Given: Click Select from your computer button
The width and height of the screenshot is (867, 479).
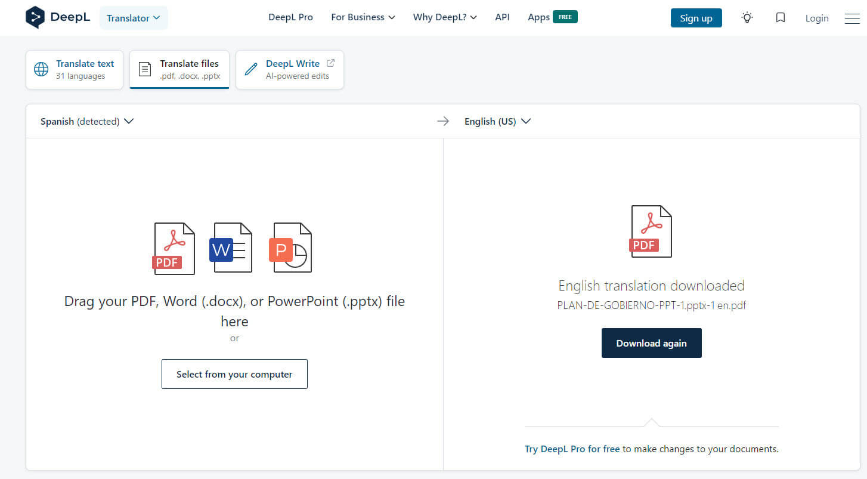Looking at the screenshot, I should [x=234, y=374].
